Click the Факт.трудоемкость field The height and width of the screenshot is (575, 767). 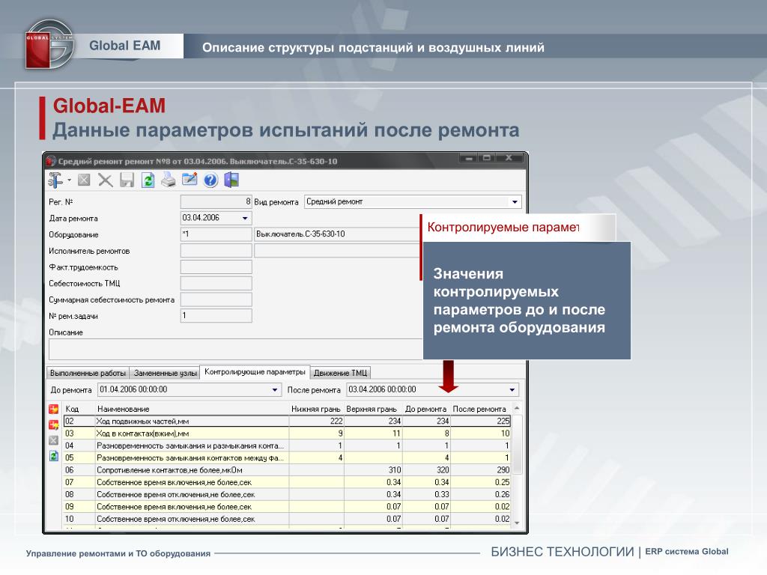pos(216,267)
